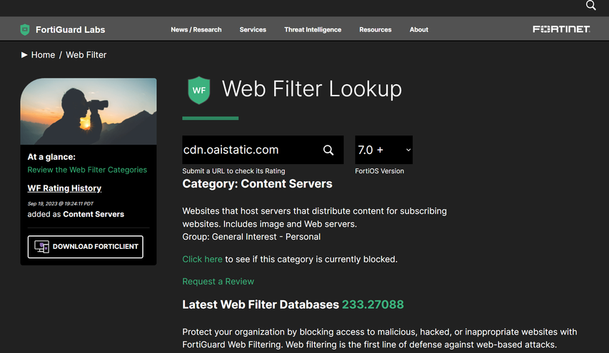Click the breadcrumb triangle arrow before Home
The width and height of the screenshot is (609, 353).
[x=24, y=55]
